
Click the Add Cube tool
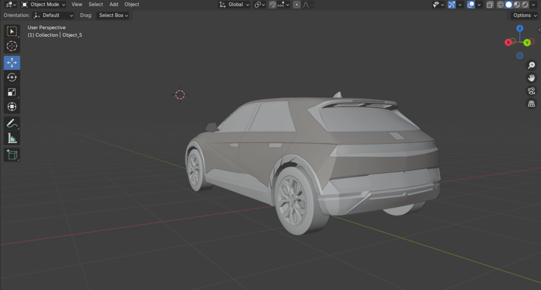point(12,155)
